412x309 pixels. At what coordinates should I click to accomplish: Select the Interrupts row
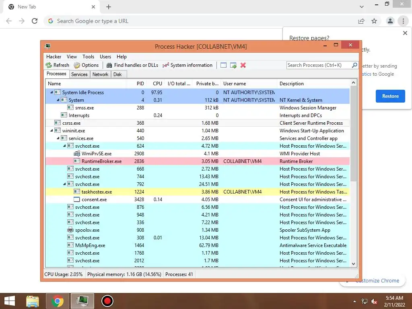click(198, 115)
